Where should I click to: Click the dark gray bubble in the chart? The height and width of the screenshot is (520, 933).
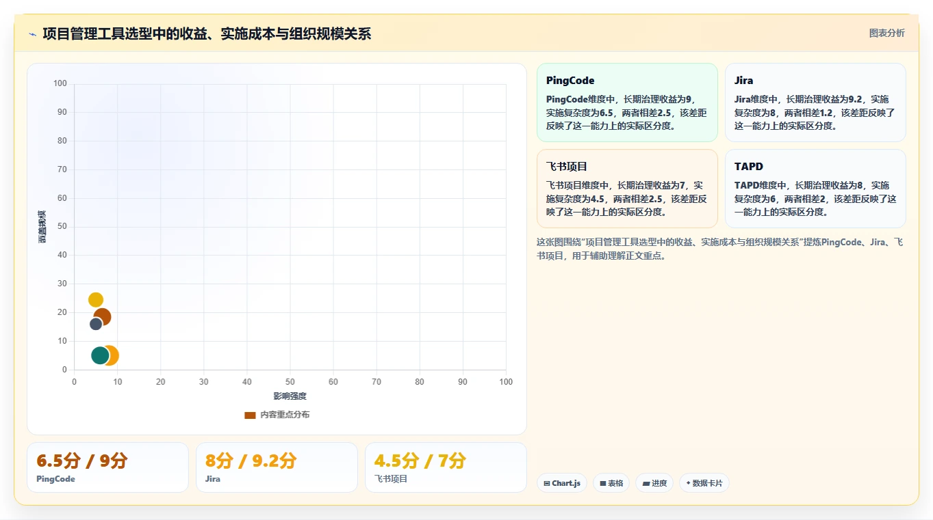click(x=96, y=324)
